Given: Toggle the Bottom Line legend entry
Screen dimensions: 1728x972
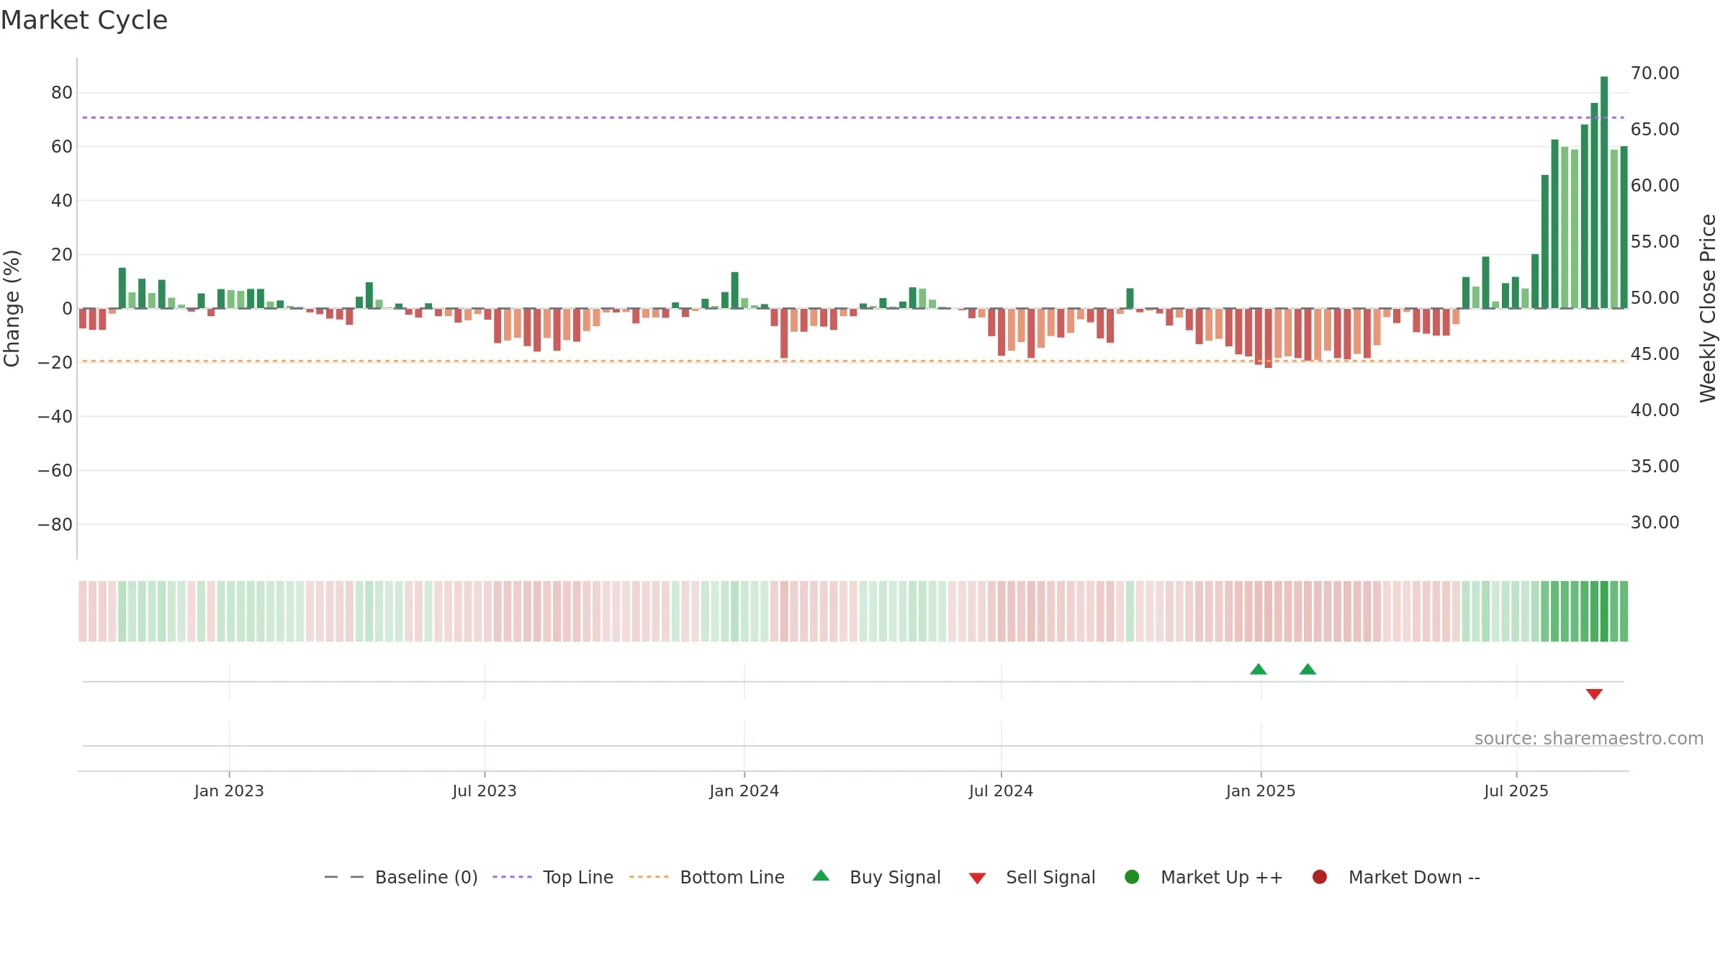Looking at the screenshot, I should tap(707, 877).
